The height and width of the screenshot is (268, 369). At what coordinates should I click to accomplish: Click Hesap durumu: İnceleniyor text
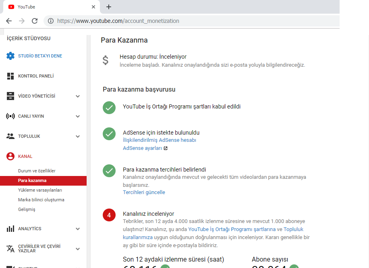click(153, 57)
